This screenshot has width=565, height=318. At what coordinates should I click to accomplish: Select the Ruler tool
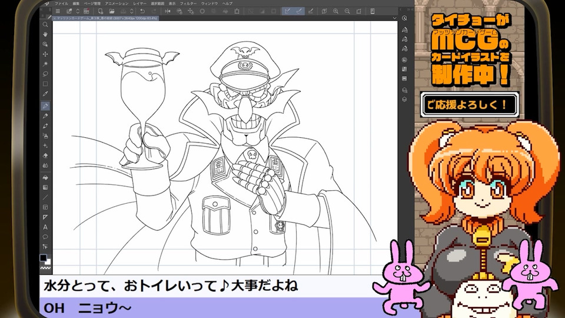(45, 217)
